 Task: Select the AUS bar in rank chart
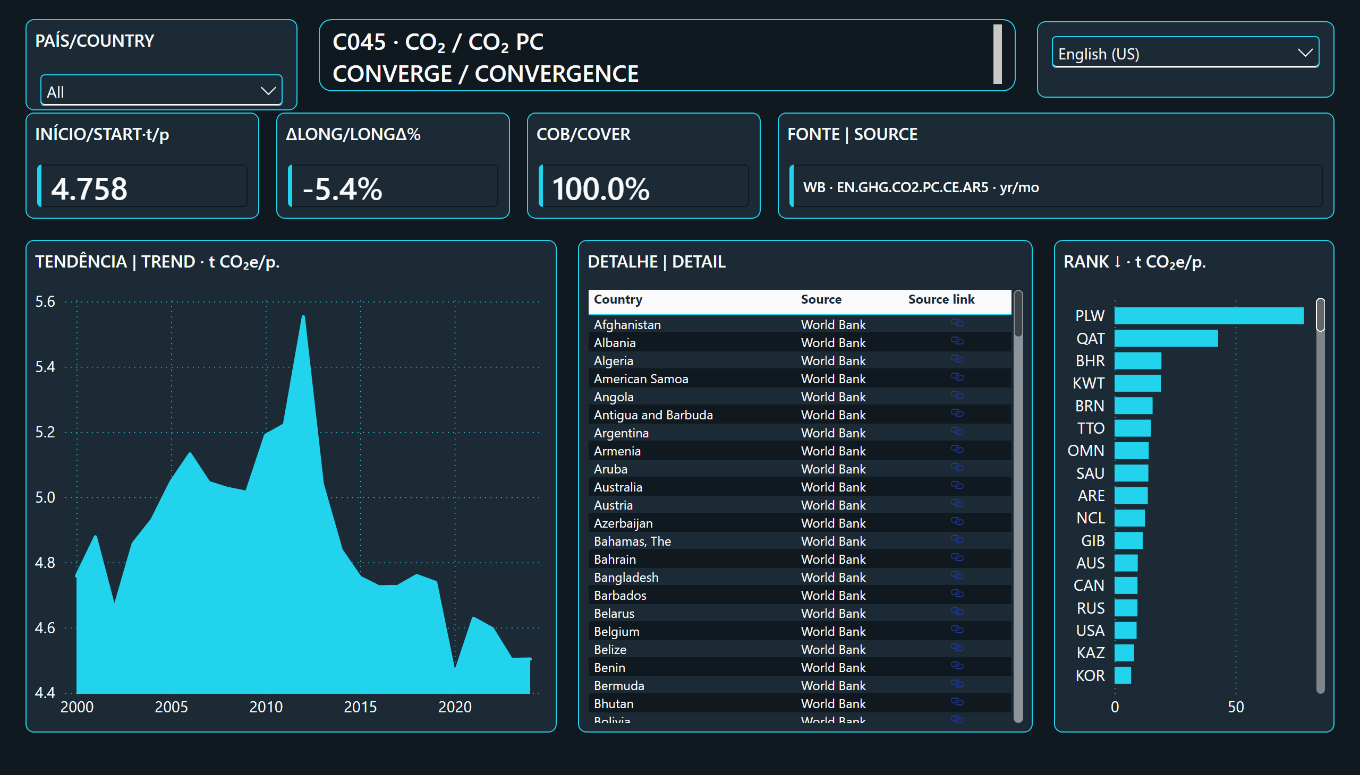pyautogui.click(x=1126, y=563)
